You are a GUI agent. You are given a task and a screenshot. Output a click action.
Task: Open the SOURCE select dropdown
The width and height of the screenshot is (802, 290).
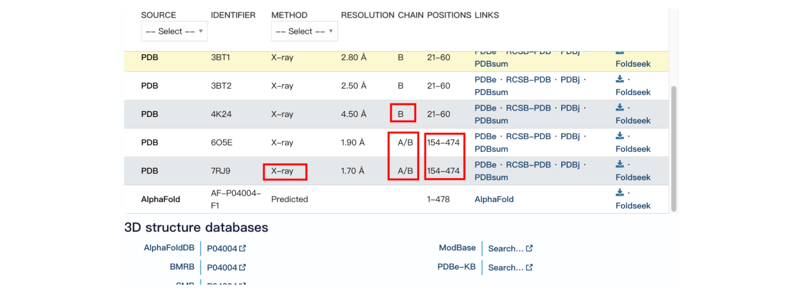174,31
